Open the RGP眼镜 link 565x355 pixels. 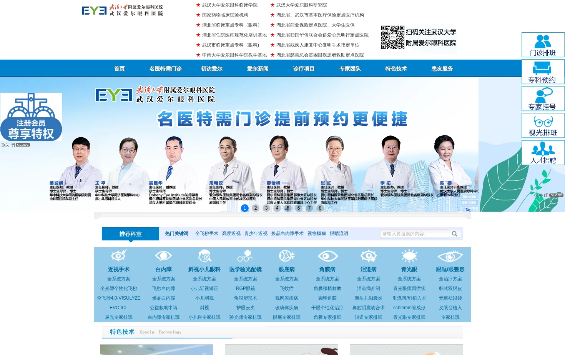click(246, 288)
